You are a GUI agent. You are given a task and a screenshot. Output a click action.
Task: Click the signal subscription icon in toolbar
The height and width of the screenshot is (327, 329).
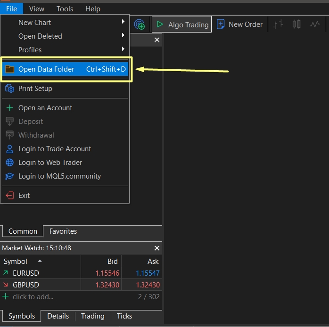coord(139,25)
